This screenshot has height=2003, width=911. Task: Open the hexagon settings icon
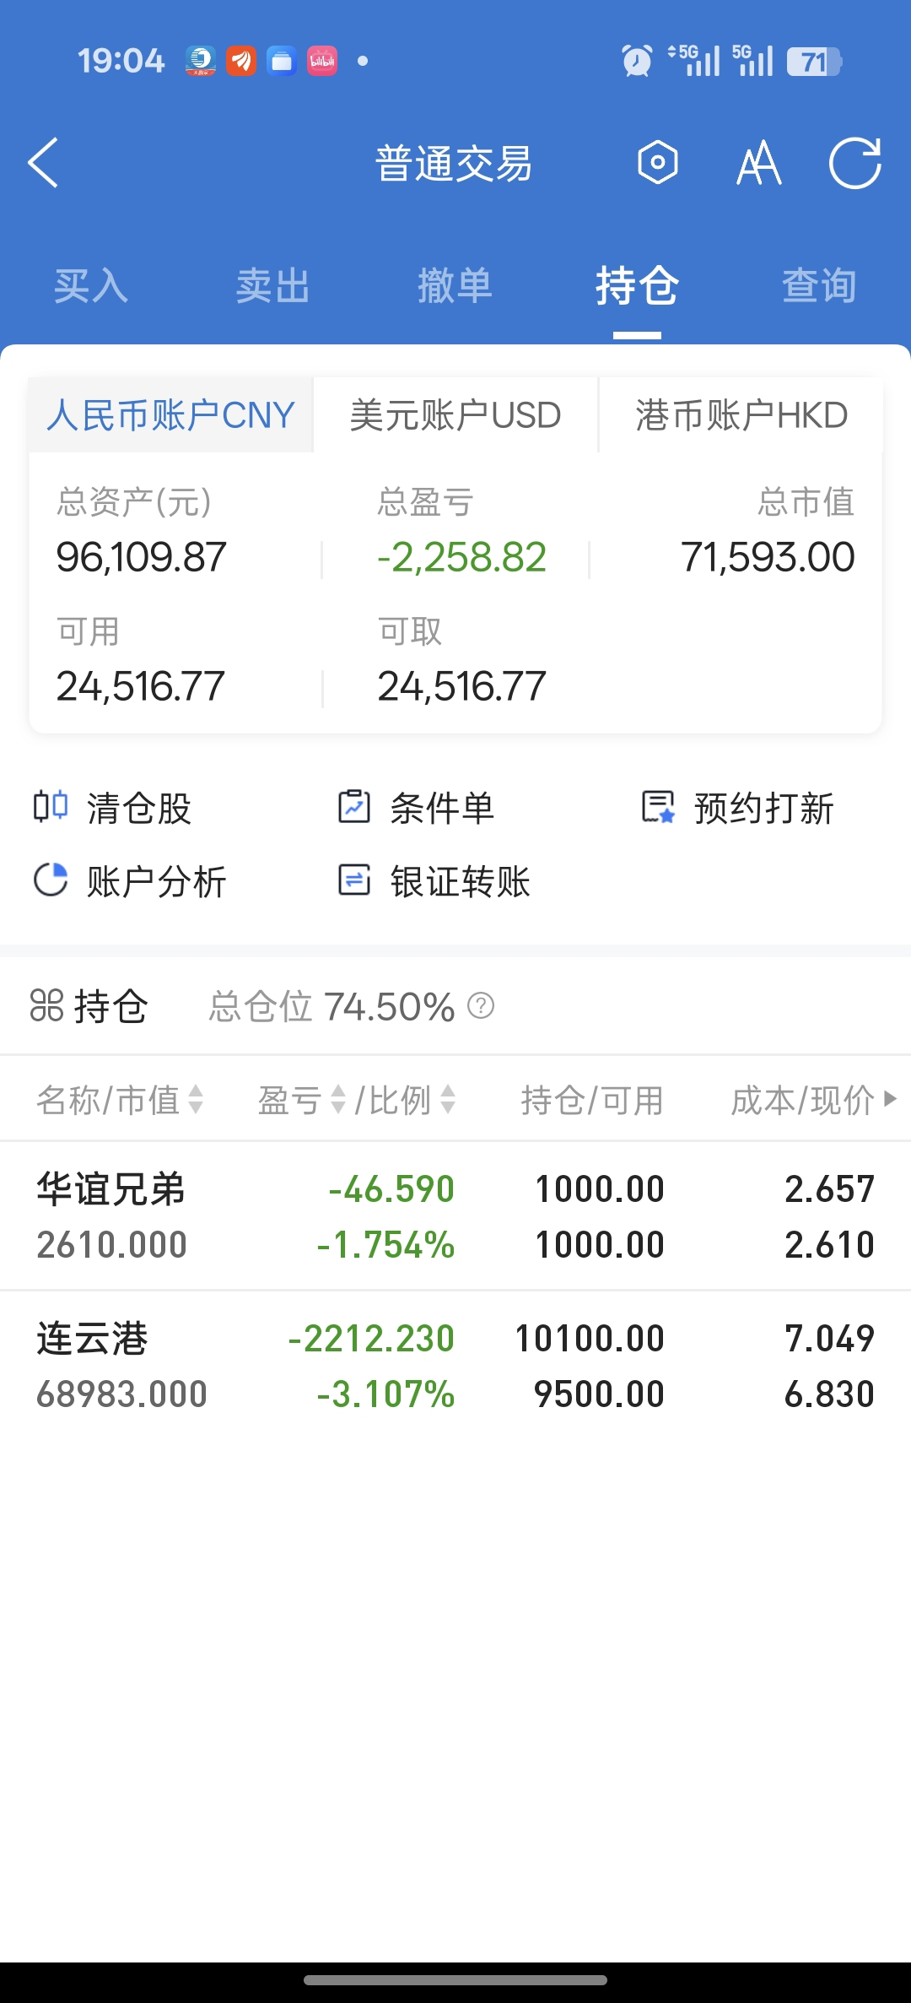point(658,162)
